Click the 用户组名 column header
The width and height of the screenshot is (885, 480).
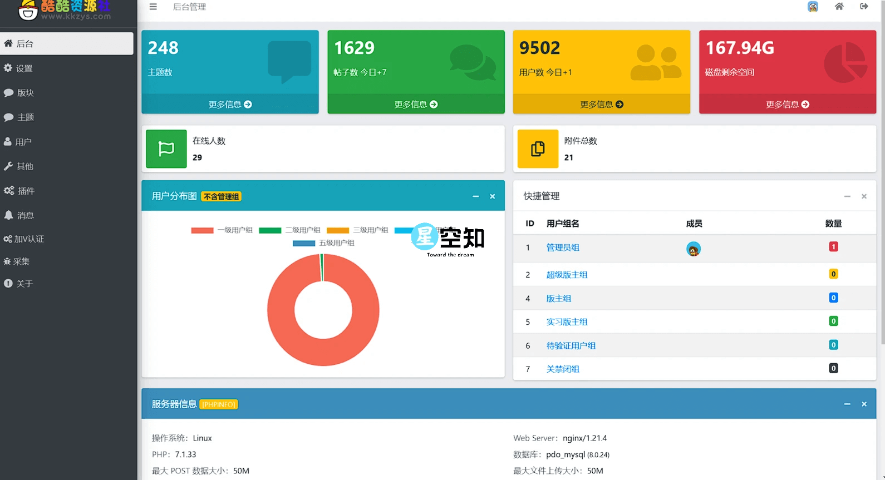point(563,224)
